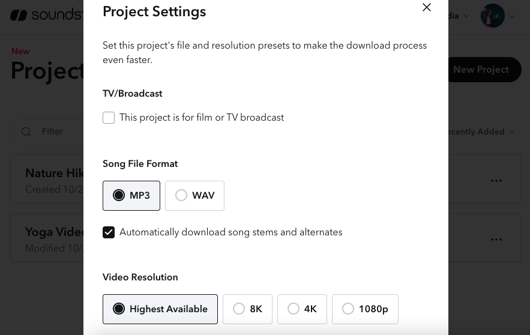Image resolution: width=530 pixels, height=335 pixels.
Task: Enable the film or TV broadcast checkbox
Action: (x=109, y=118)
